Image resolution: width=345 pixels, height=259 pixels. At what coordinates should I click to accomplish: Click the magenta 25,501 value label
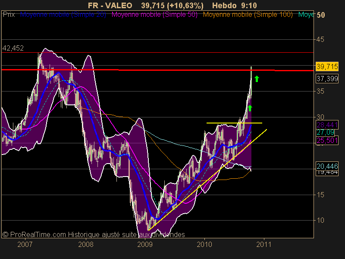click(x=327, y=140)
